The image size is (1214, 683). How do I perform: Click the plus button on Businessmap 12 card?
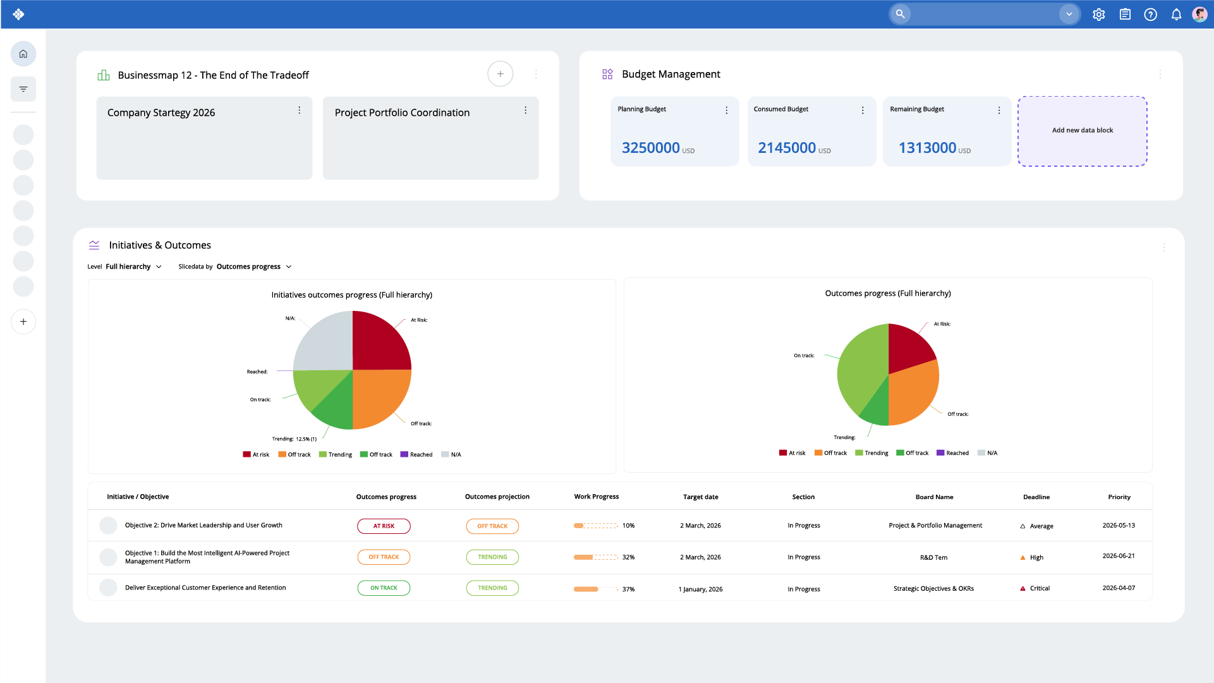(x=500, y=73)
